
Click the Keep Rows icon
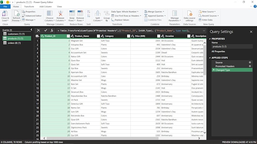72,14
